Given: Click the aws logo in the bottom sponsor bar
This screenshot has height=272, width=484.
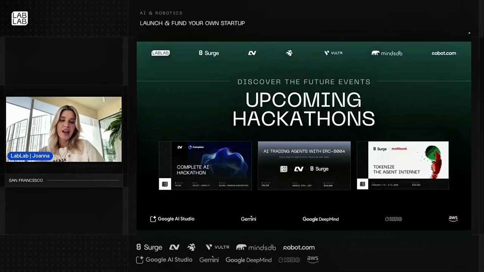Looking at the screenshot, I should click(x=313, y=259).
